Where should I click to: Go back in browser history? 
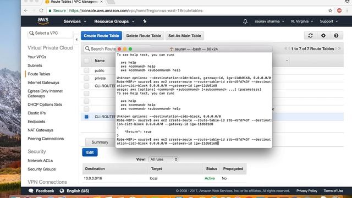coord(26,10)
